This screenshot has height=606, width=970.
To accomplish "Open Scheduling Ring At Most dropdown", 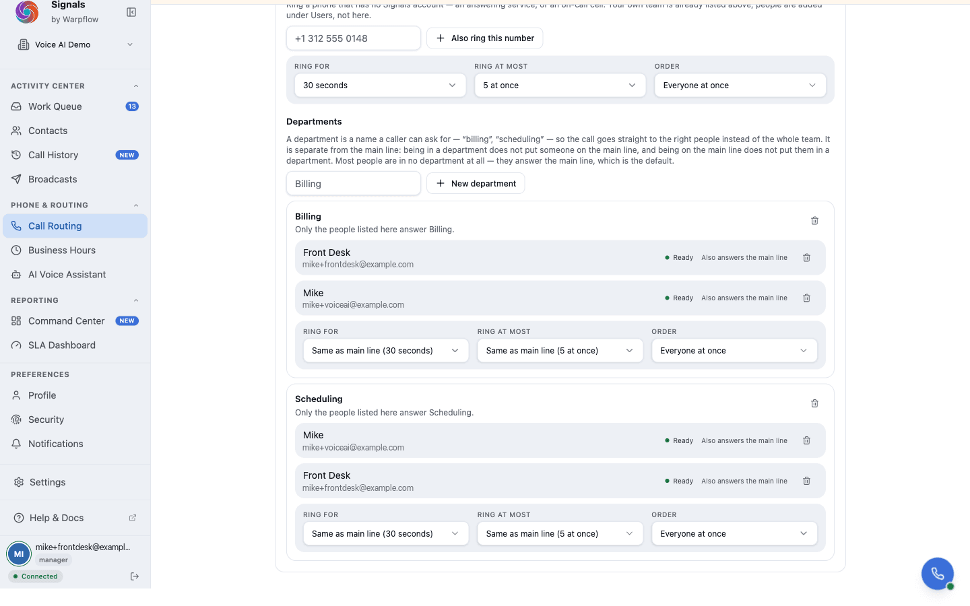I will tap(560, 534).
